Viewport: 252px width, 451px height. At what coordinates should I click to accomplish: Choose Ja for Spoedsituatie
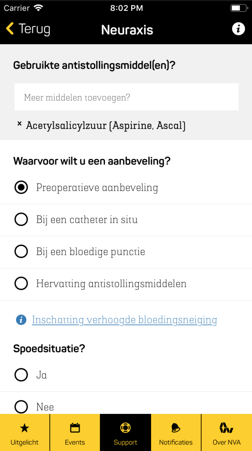pos(21,375)
